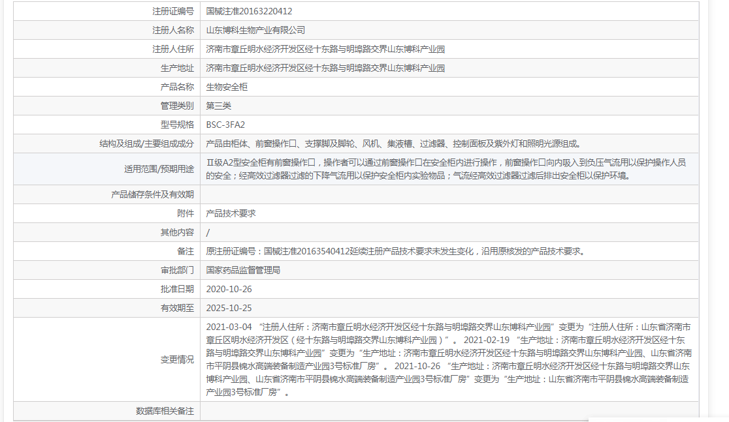Click the 注册人住所 label
The image size is (729, 422).
click(x=173, y=49)
